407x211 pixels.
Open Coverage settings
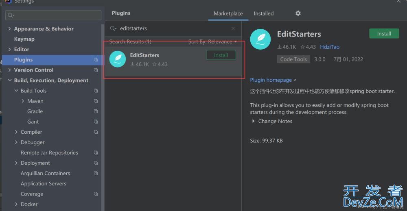tap(32, 194)
